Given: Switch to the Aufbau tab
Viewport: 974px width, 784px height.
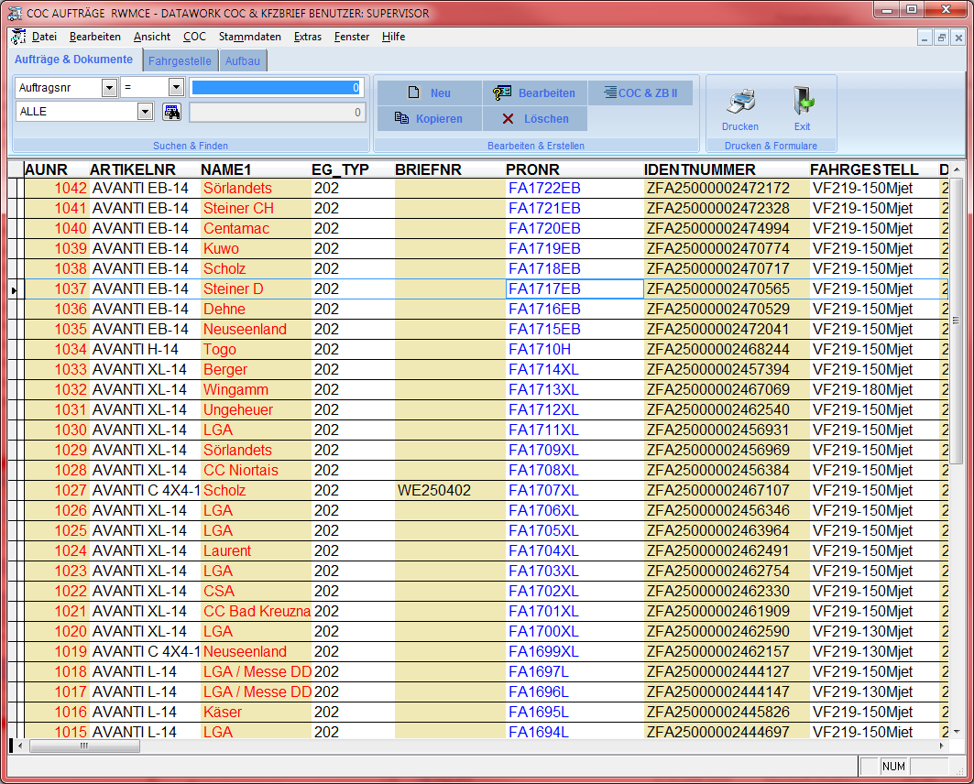Looking at the screenshot, I should pyautogui.click(x=242, y=60).
